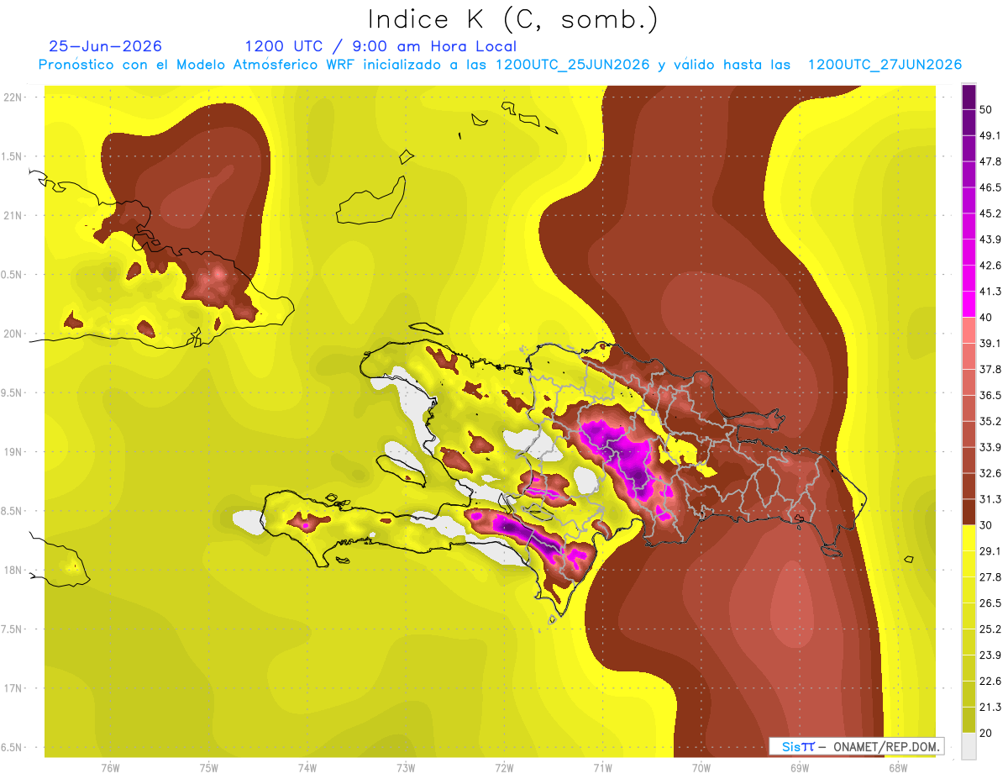Click the '68W' longitude axis label

point(898,768)
